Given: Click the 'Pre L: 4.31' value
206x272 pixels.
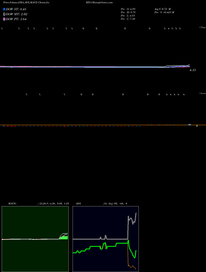Looking at the screenshot, I should (128, 16).
